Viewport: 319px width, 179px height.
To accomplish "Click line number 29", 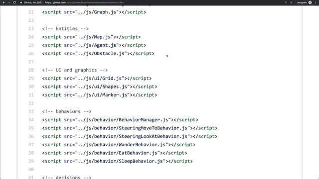I will (x=31, y=79).
